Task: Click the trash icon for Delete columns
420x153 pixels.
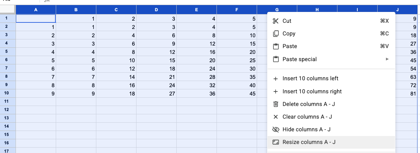Action: pyautogui.click(x=276, y=104)
